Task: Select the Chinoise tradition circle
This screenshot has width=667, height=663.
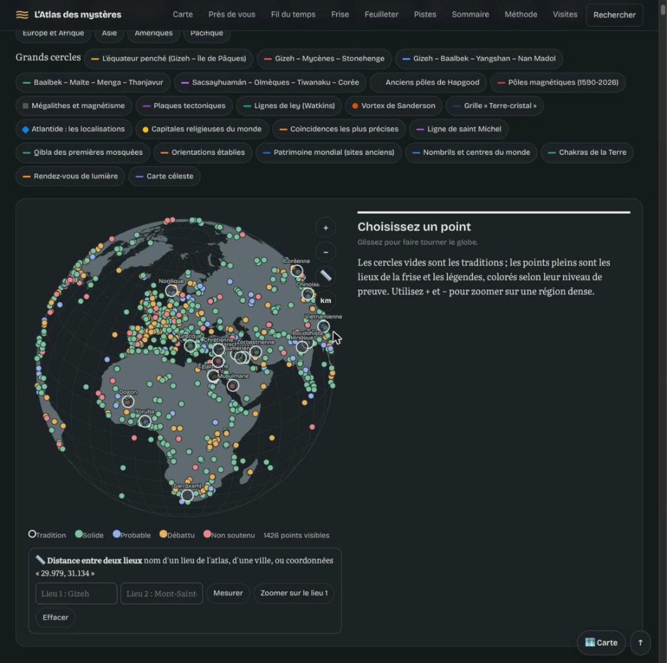Action: coord(308,294)
